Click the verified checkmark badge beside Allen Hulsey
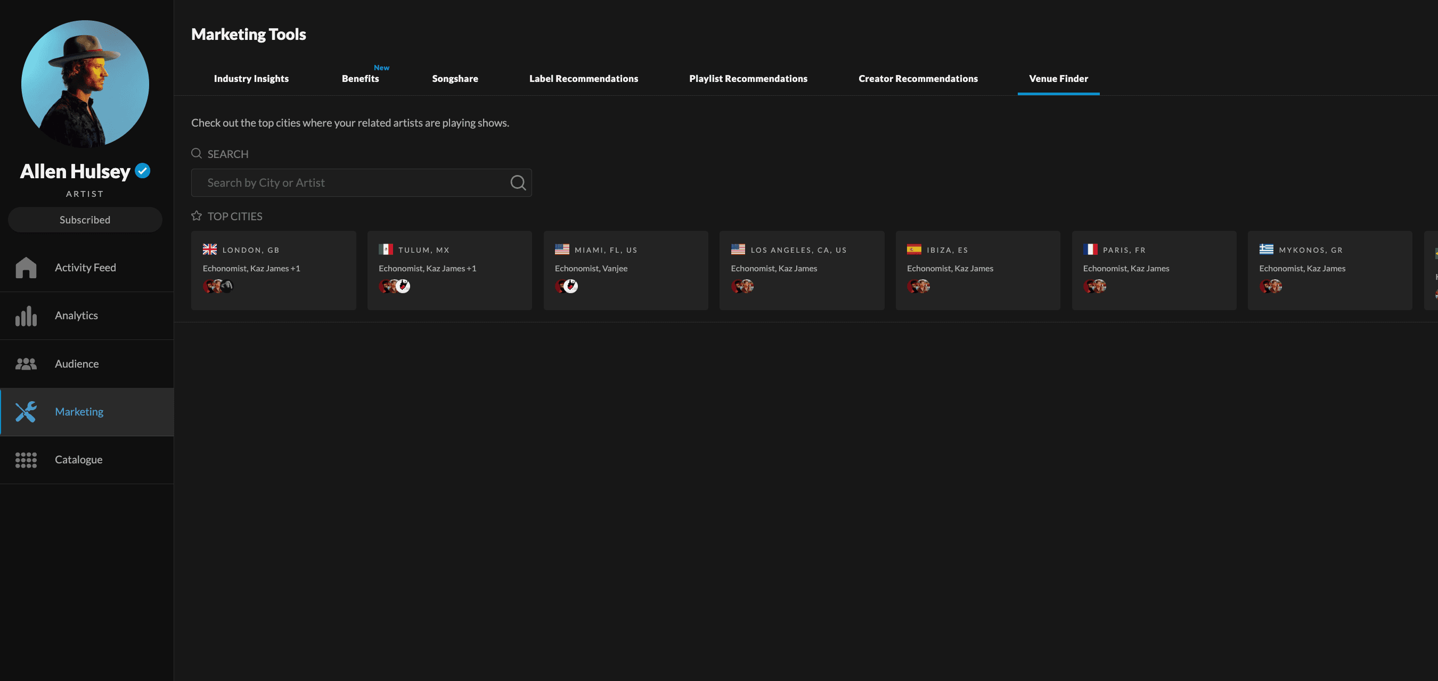Viewport: 1438px width, 681px height. pyautogui.click(x=142, y=171)
